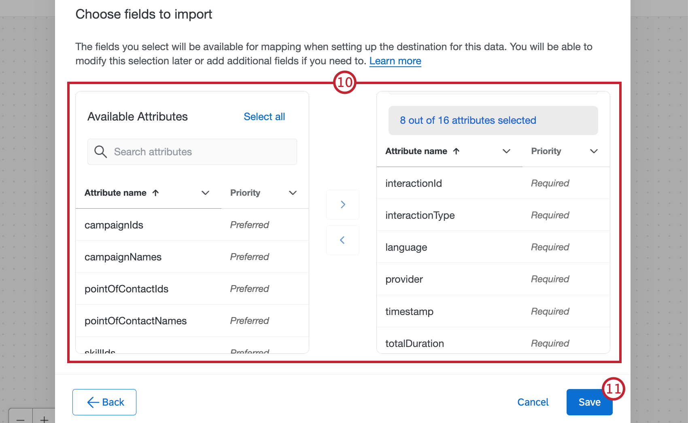Open the Attribute name dropdown in Available Attributes
Image resolution: width=688 pixels, height=423 pixels.
coord(205,193)
